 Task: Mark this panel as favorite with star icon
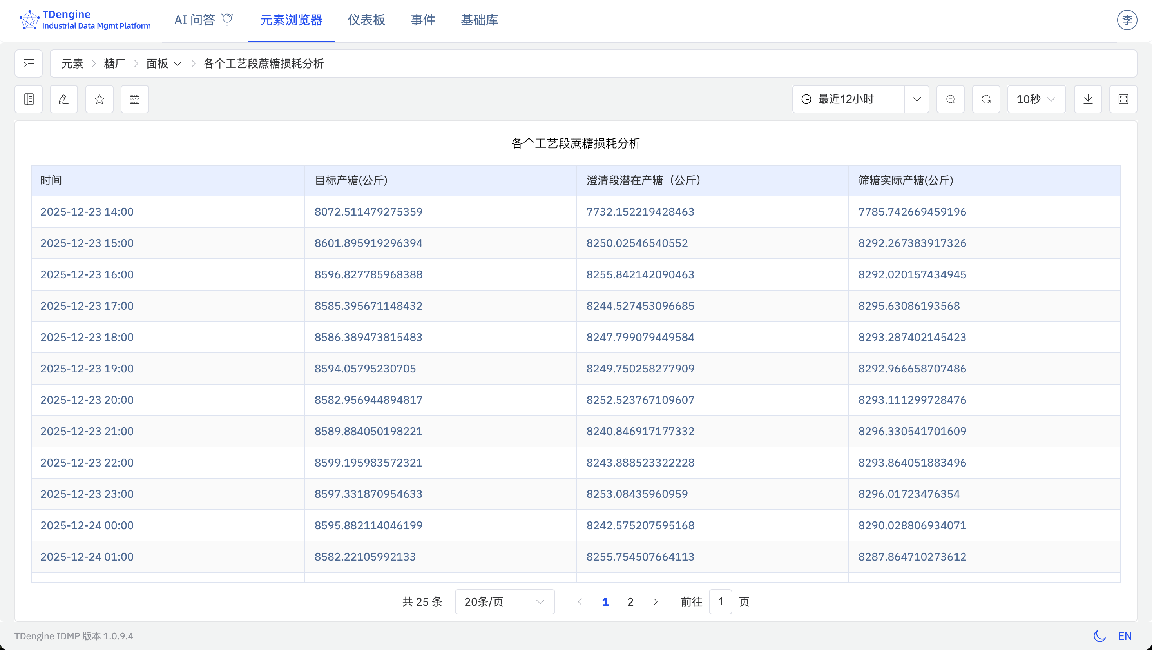pos(99,99)
